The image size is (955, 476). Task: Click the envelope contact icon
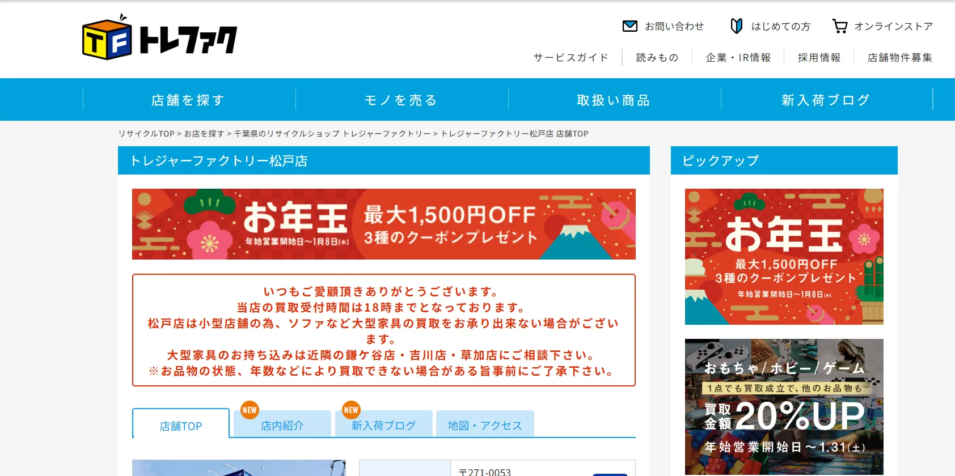[629, 26]
